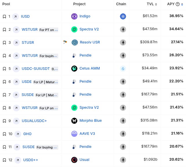Click the airdrop parachute icon near Resolv USR
Screen dimensions: 186x167
tap(65, 42)
